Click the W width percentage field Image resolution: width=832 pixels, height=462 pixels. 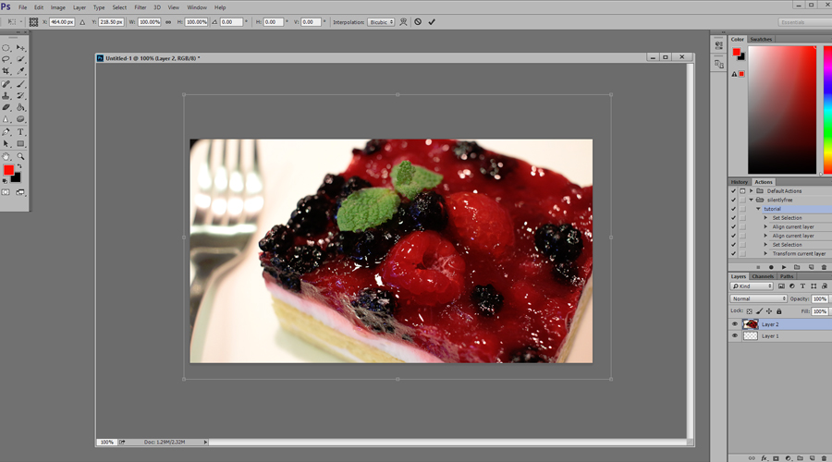[149, 21]
